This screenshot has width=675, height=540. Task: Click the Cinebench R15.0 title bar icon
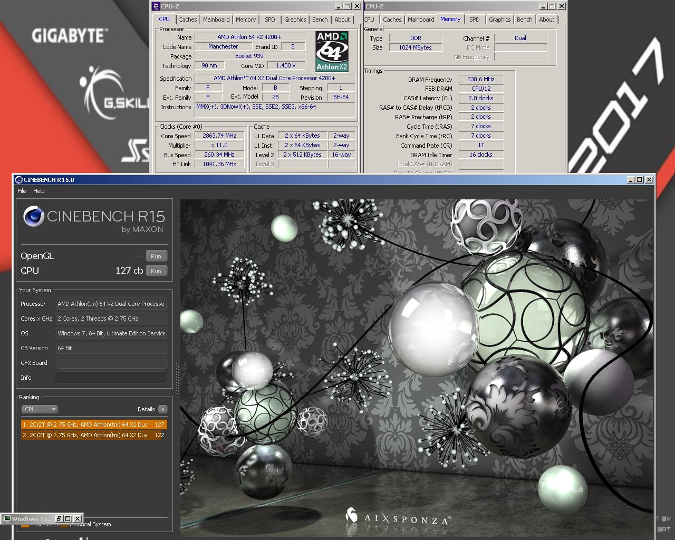[18, 180]
